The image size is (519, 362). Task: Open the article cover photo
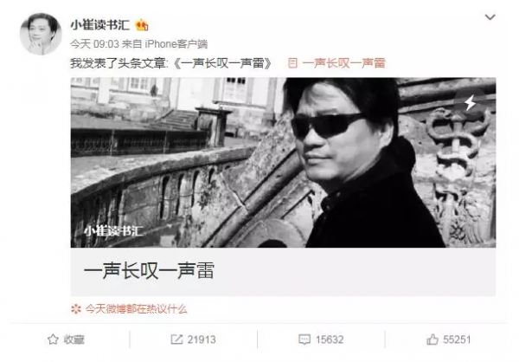(283, 163)
